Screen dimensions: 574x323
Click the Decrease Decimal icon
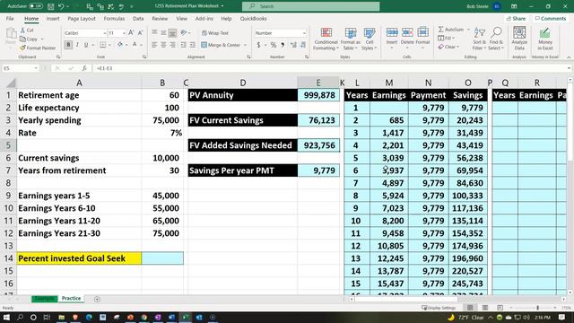[x=303, y=45]
